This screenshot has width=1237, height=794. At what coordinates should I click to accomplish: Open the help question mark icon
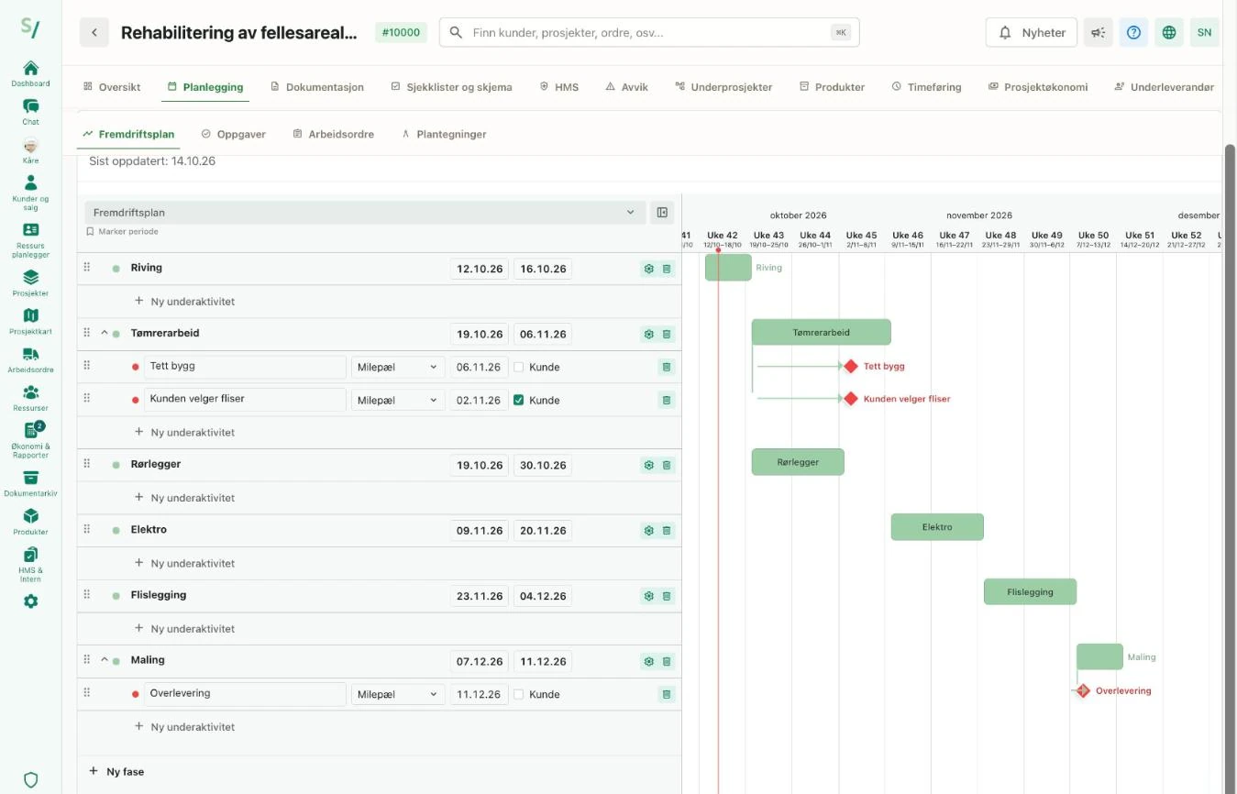coord(1133,32)
